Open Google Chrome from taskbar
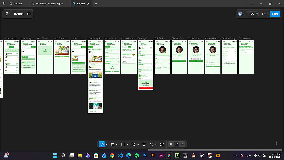This screenshot has width=284, height=160. (112, 156)
